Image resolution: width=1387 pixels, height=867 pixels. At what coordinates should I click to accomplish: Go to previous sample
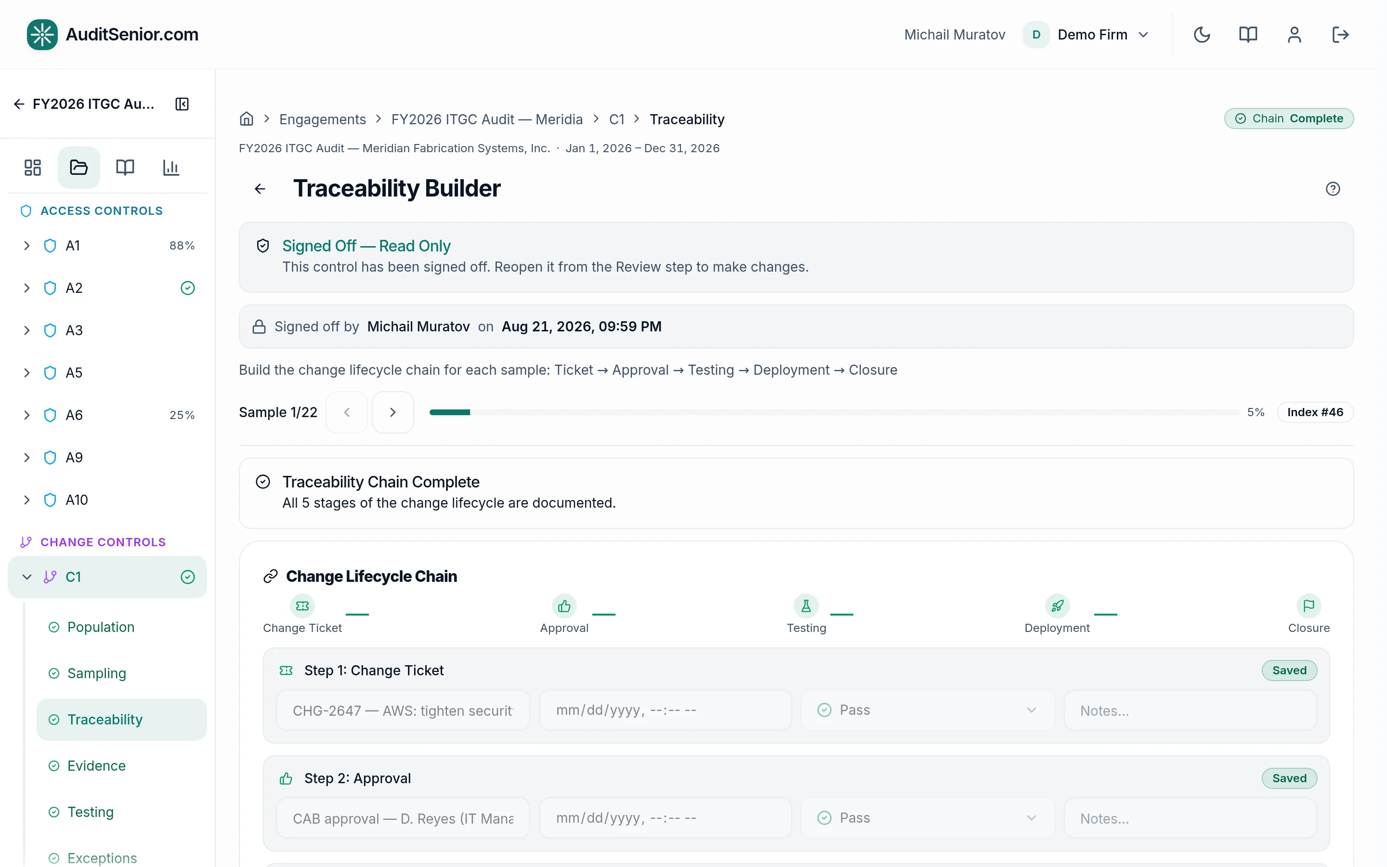[347, 412]
